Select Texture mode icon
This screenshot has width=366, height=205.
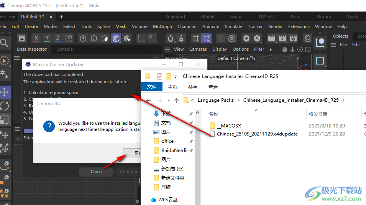(x=127, y=38)
